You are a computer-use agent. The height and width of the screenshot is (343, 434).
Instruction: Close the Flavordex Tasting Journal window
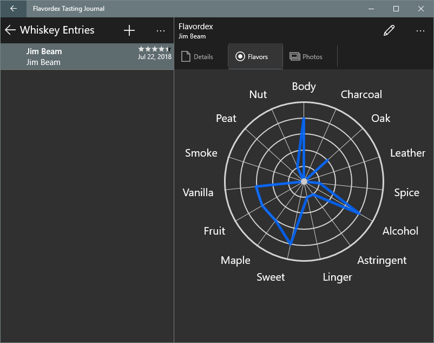point(421,9)
